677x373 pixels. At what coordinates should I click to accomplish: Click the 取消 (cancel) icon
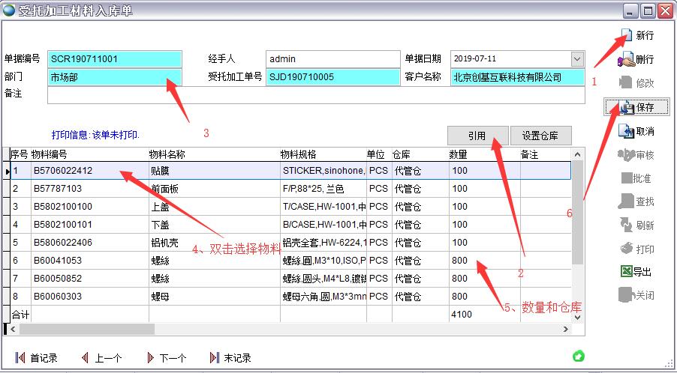click(625, 131)
